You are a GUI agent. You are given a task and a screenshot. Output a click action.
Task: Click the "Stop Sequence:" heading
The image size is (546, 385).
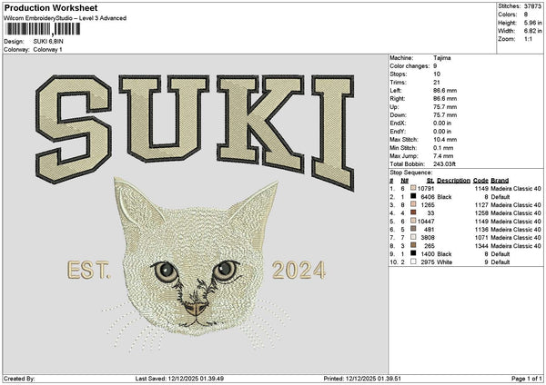(x=411, y=173)
